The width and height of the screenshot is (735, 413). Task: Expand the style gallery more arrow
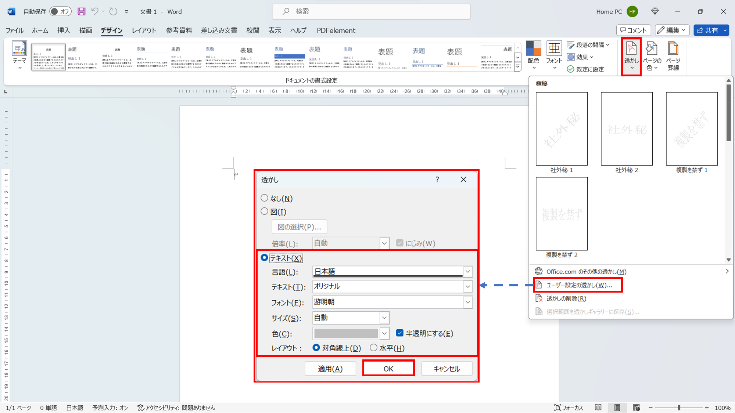pos(518,66)
